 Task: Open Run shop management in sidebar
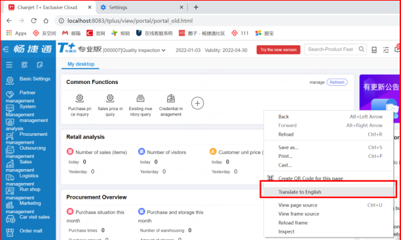pos(23,193)
